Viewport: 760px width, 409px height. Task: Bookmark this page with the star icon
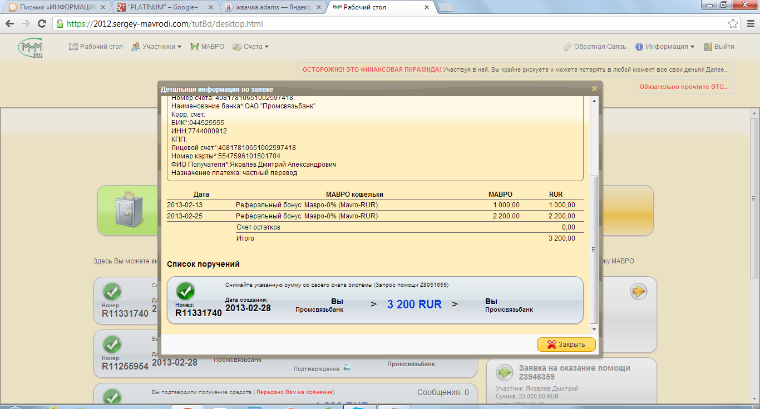point(733,24)
